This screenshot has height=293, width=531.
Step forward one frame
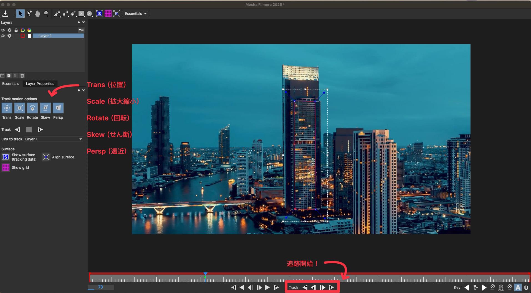259,287
